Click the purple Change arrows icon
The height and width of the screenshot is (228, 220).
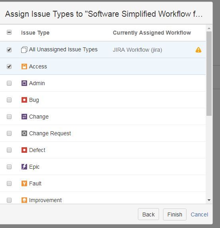[24, 117]
